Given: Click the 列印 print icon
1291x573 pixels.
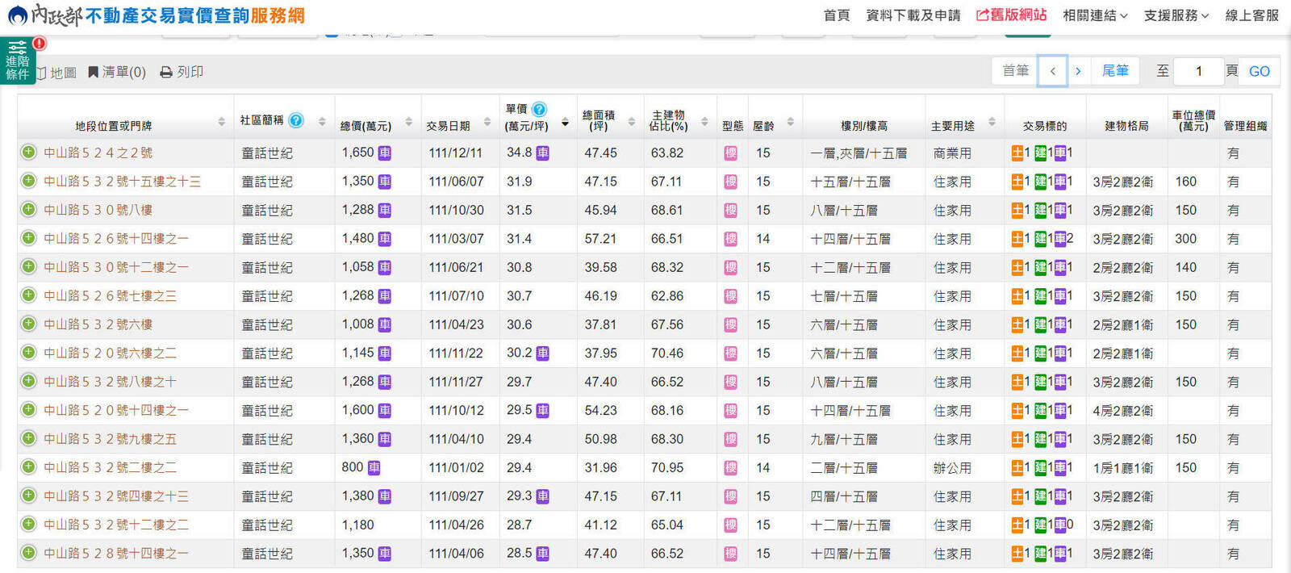Looking at the screenshot, I should [x=166, y=73].
